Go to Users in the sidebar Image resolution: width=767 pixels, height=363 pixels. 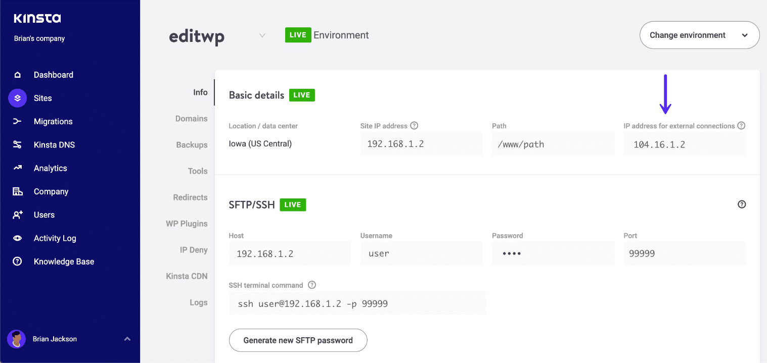pos(44,215)
